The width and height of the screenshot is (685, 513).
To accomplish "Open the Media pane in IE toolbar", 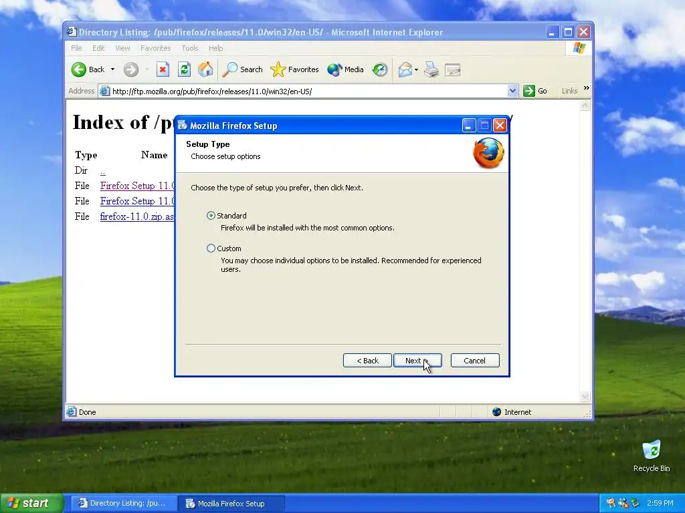I will (x=345, y=69).
